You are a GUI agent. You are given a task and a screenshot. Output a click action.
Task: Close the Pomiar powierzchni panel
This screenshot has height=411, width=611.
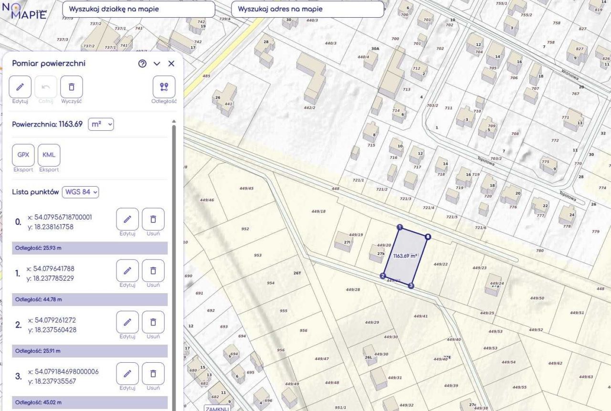171,63
